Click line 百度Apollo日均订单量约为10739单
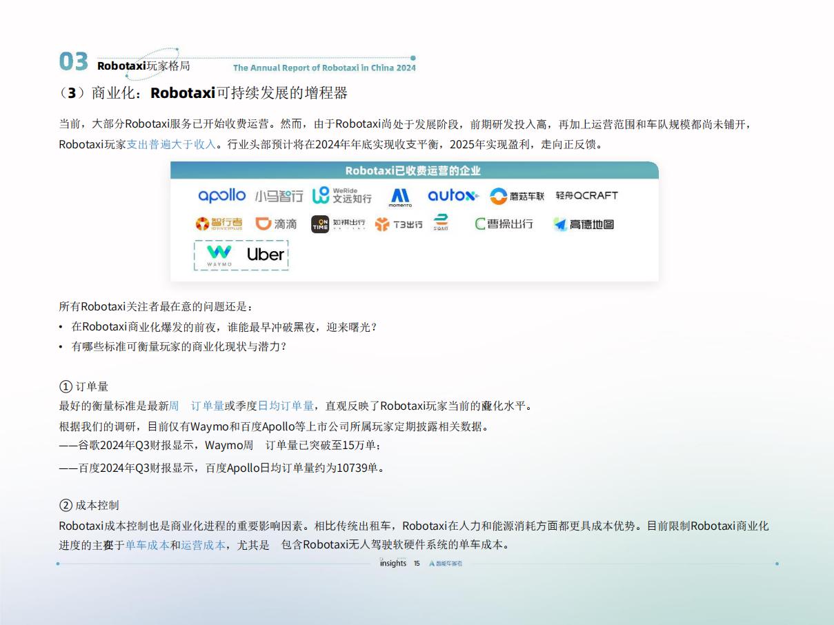Screen dimensions: 834x625 click(221, 468)
